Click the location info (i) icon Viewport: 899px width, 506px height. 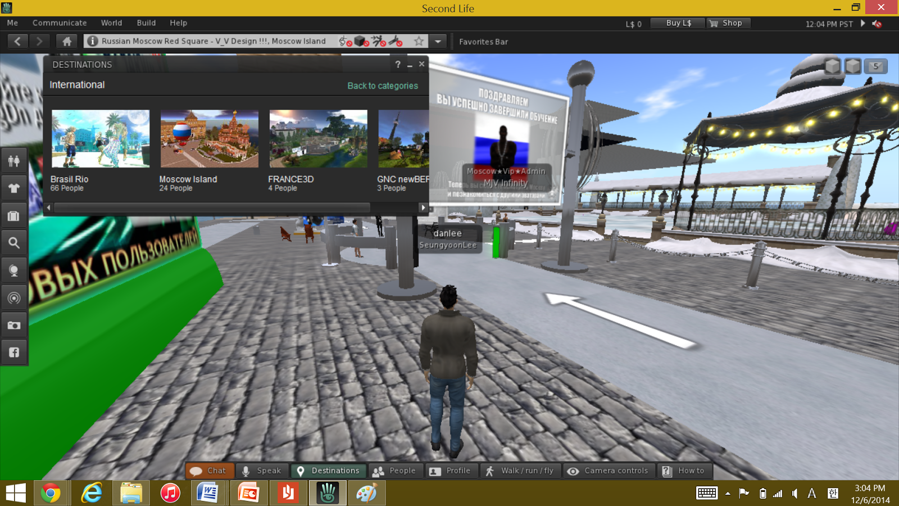tap(93, 41)
